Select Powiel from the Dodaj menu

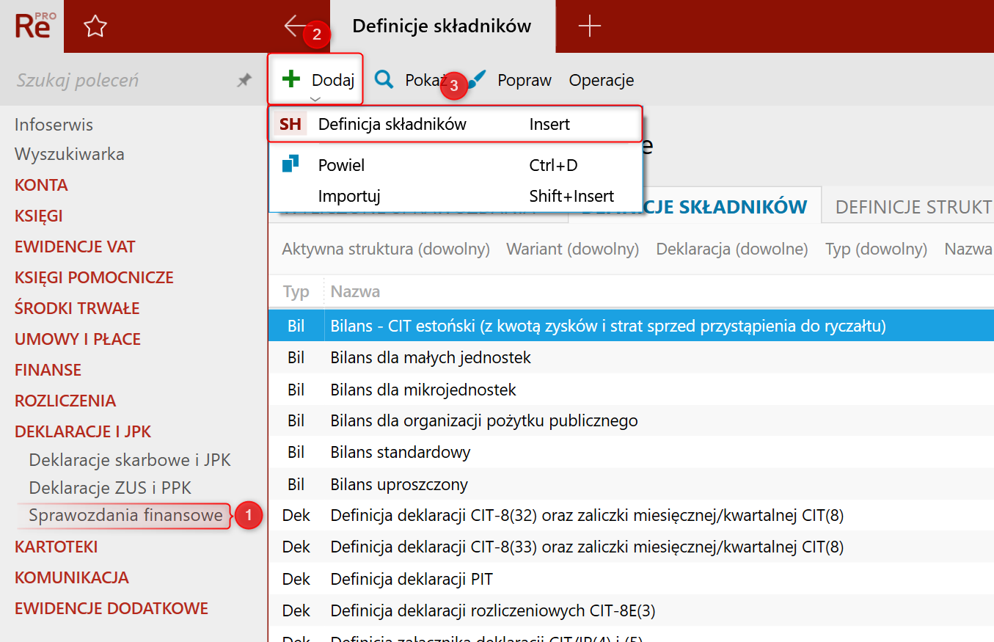pyautogui.click(x=456, y=165)
